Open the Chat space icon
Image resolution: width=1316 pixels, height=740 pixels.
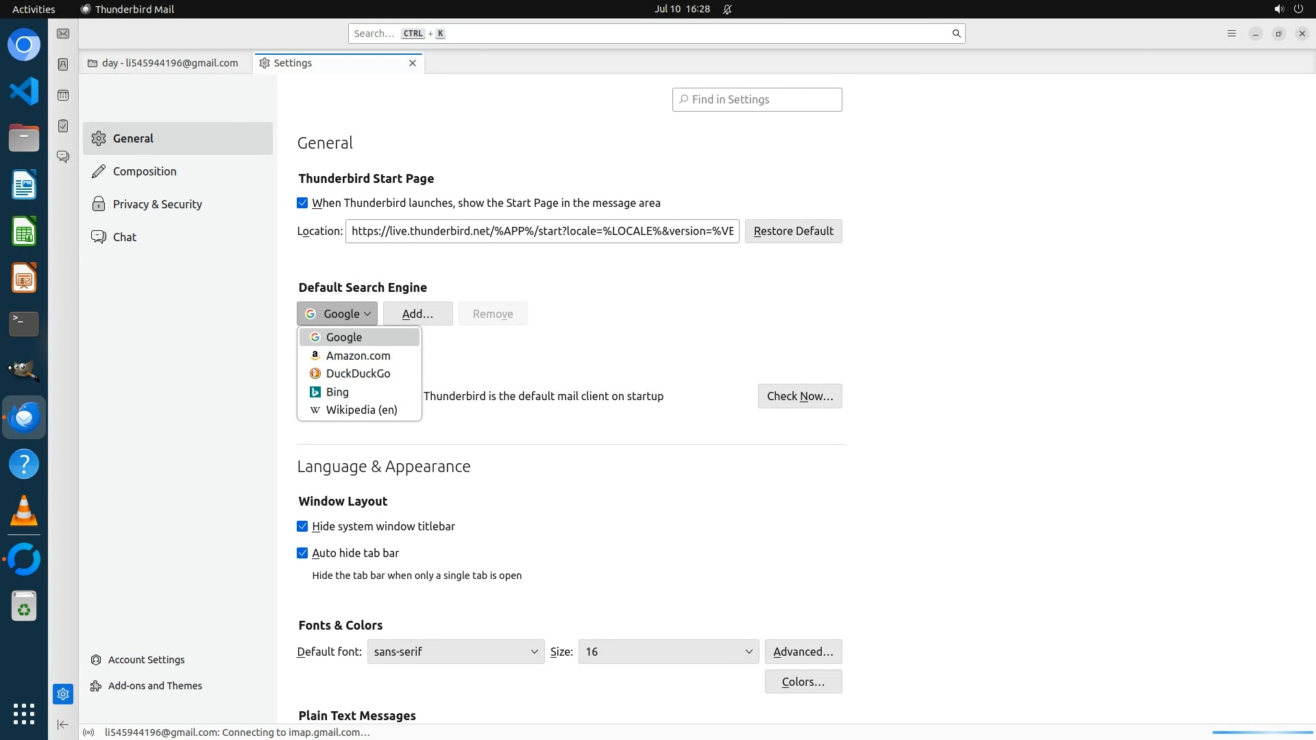pos(63,157)
